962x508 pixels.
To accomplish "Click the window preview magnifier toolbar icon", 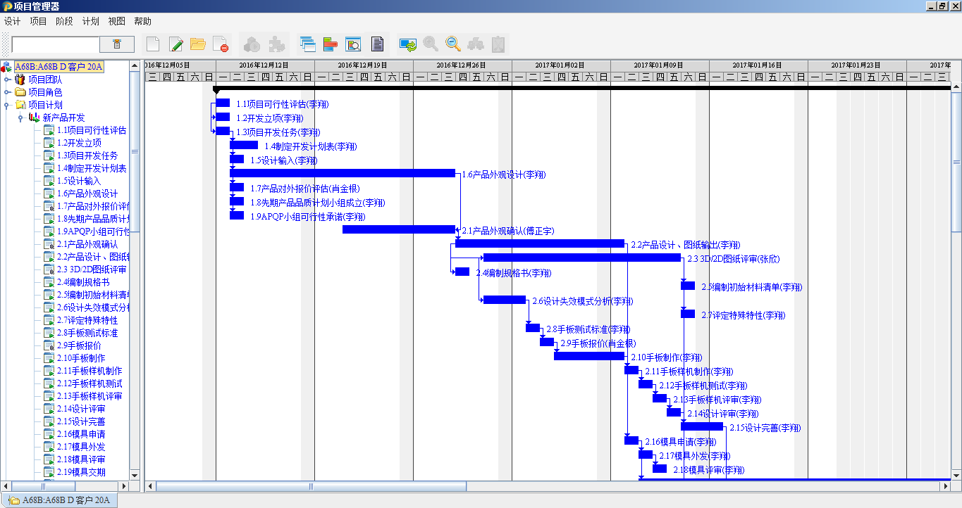I will pyautogui.click(x=353, y=44).
